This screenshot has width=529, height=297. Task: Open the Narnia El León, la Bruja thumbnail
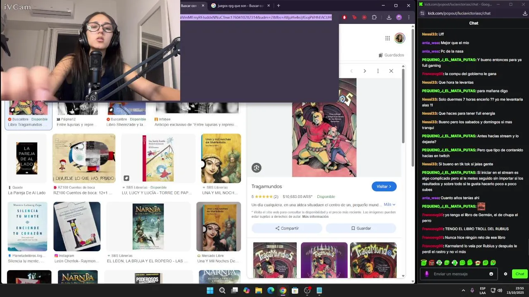click(148, 226)
